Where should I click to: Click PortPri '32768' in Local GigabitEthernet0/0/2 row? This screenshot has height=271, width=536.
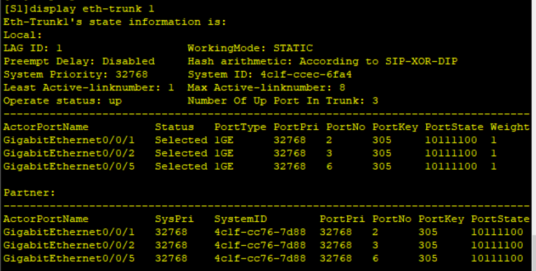pyautogui.click(x=290, y=153)
